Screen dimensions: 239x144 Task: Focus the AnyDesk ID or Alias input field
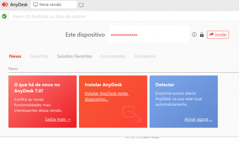(119, 16)
